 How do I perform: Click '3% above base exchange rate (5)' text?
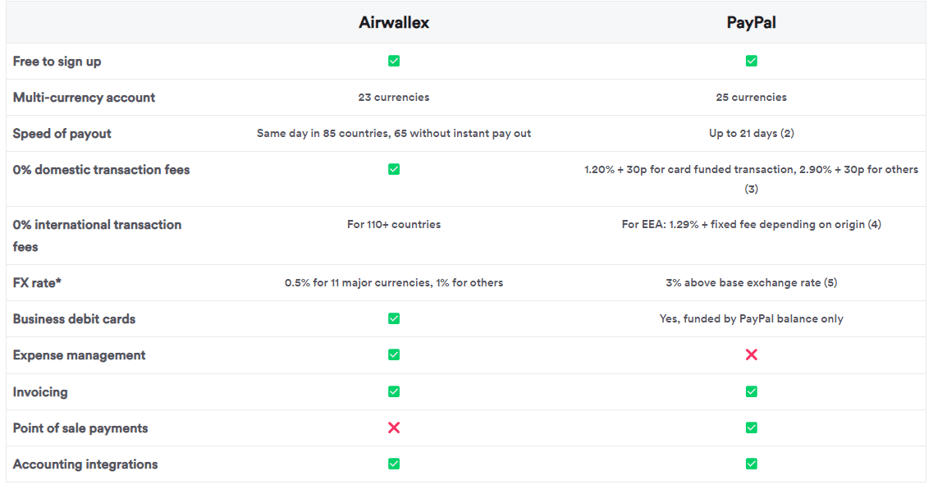point(751,282)
